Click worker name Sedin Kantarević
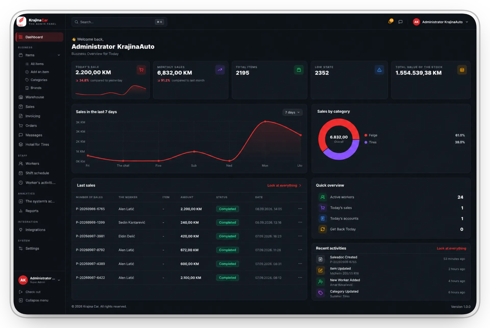The height and width of the screenshot is (328, 490). click(132, 222)
